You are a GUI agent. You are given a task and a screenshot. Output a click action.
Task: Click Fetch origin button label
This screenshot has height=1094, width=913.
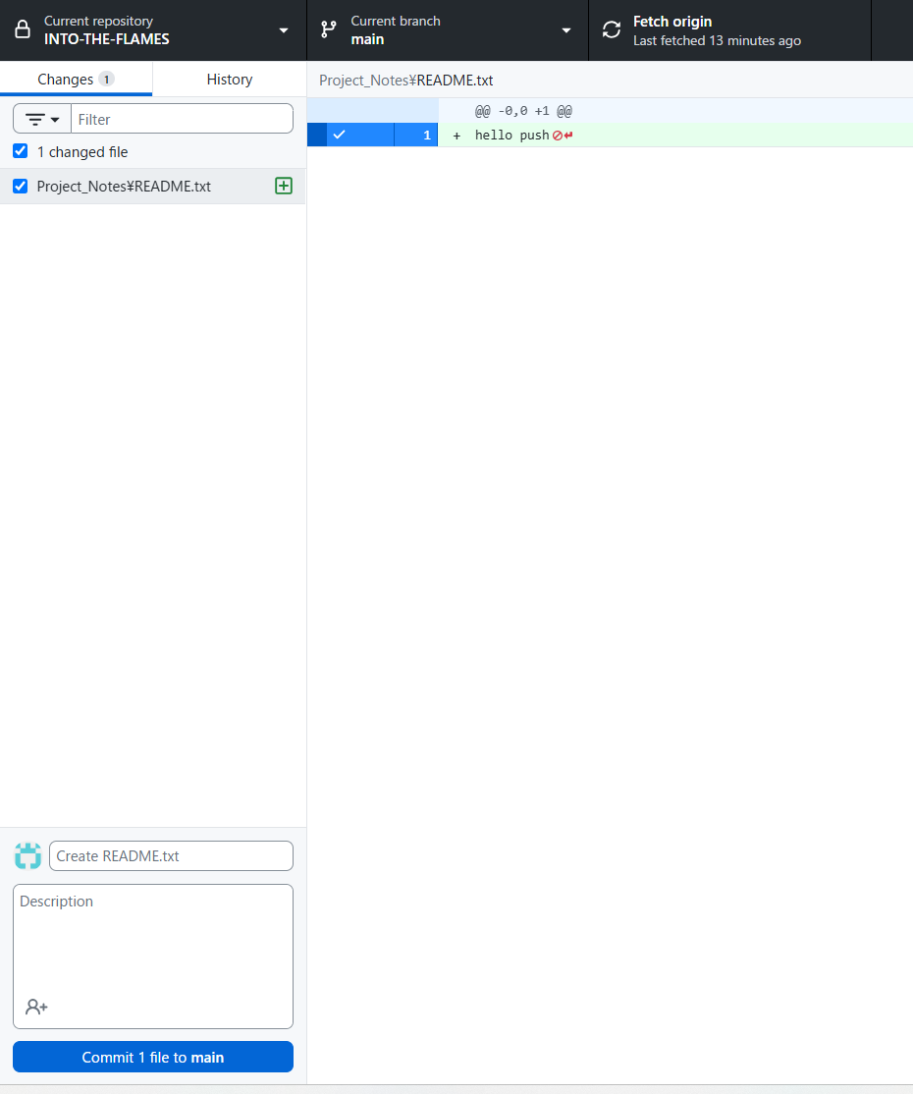672,22
